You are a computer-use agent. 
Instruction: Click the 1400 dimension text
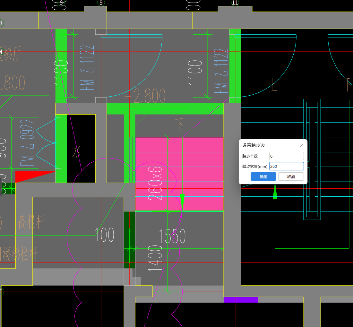155,258
